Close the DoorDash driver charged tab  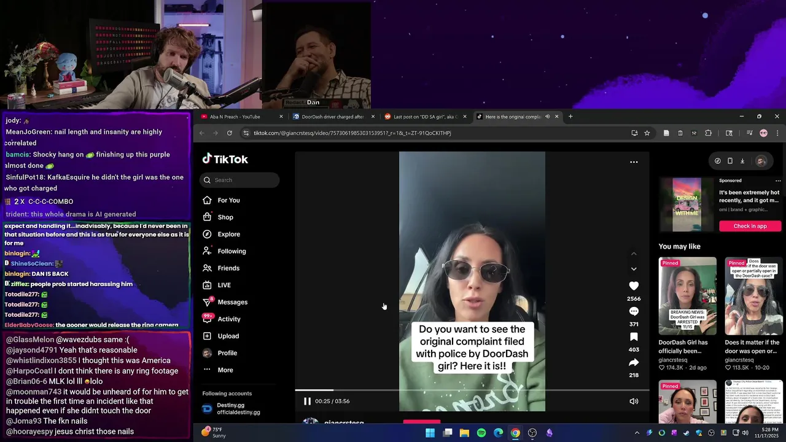[373, 117]
